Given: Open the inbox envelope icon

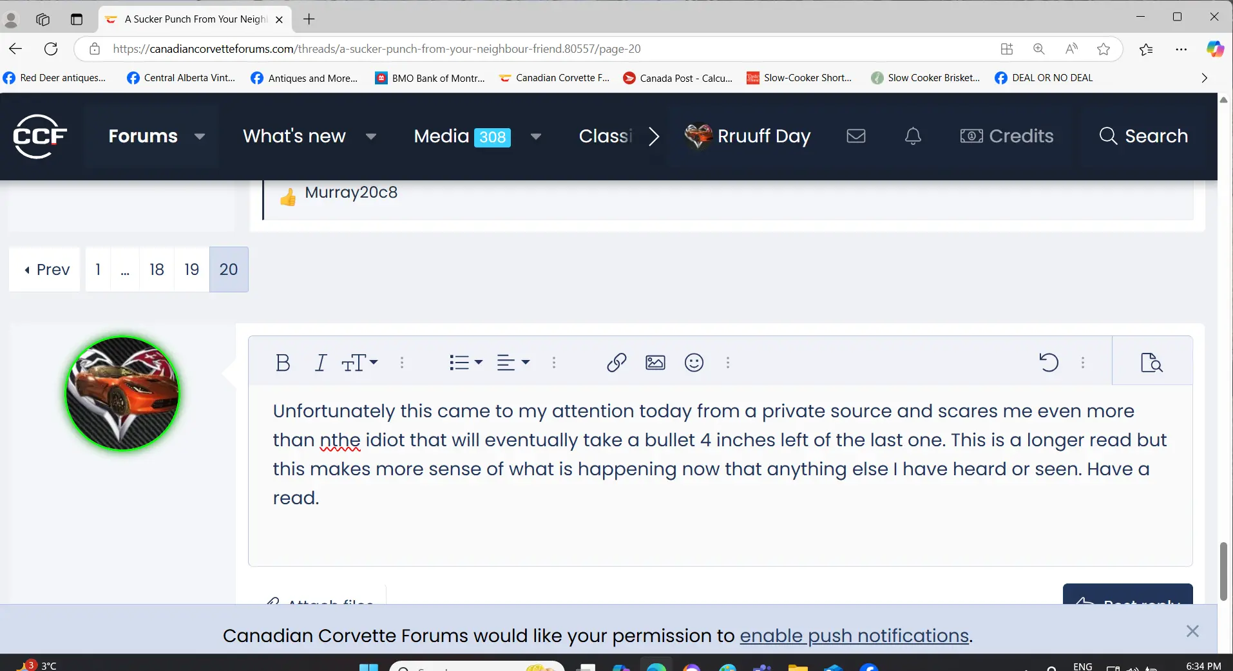Looking at the screenshot, I should [x=855, y=137].
